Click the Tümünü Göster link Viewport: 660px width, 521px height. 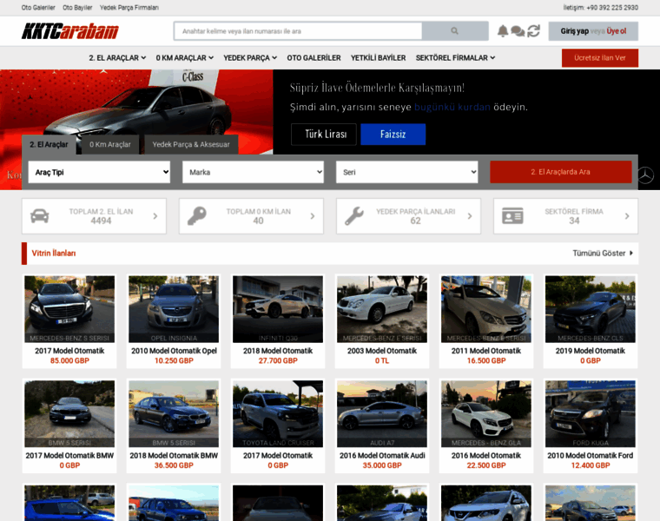coord(603,254)
